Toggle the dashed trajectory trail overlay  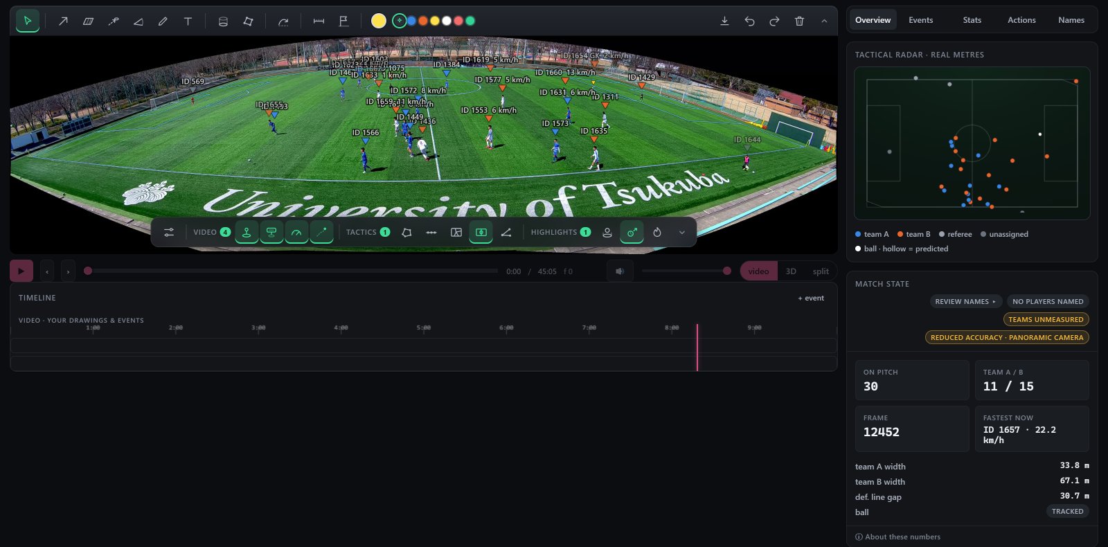tap(321, 233)
